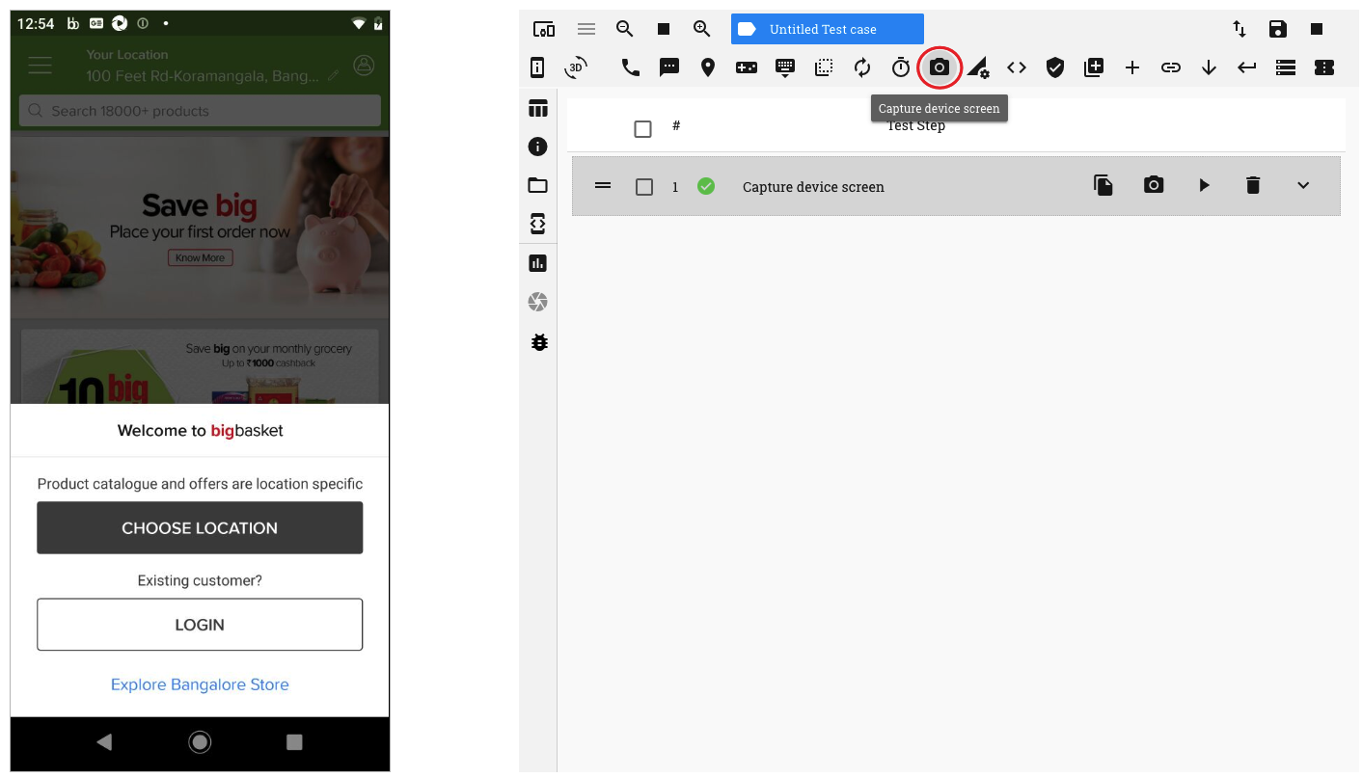
Task: Open the table columns sidebar panel
Action: tap(538, 108)
